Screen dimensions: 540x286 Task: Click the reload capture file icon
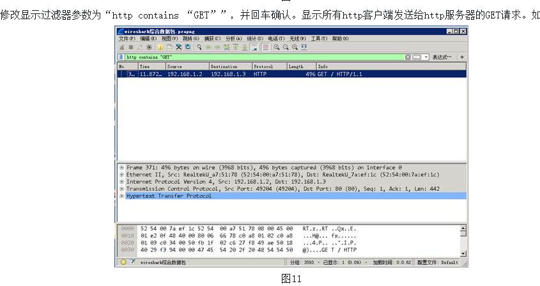click(188, 47)
